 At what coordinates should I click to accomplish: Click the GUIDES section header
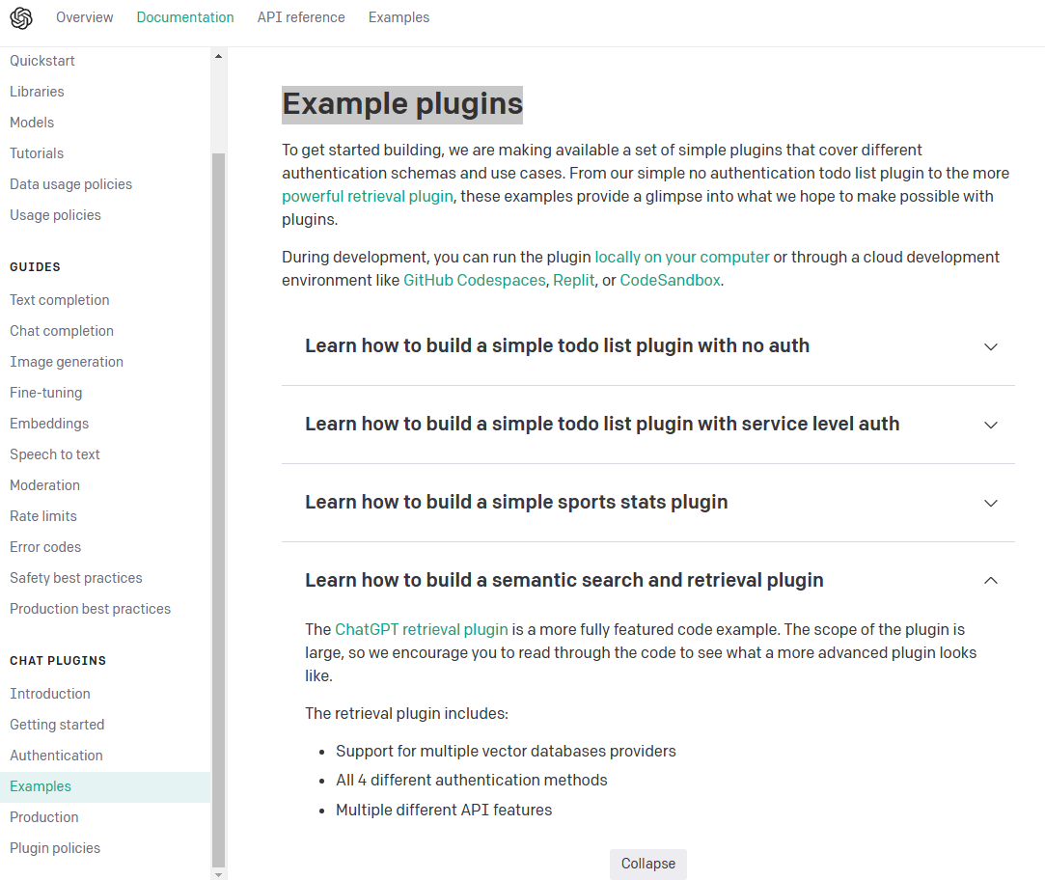[x=35, y=266]
